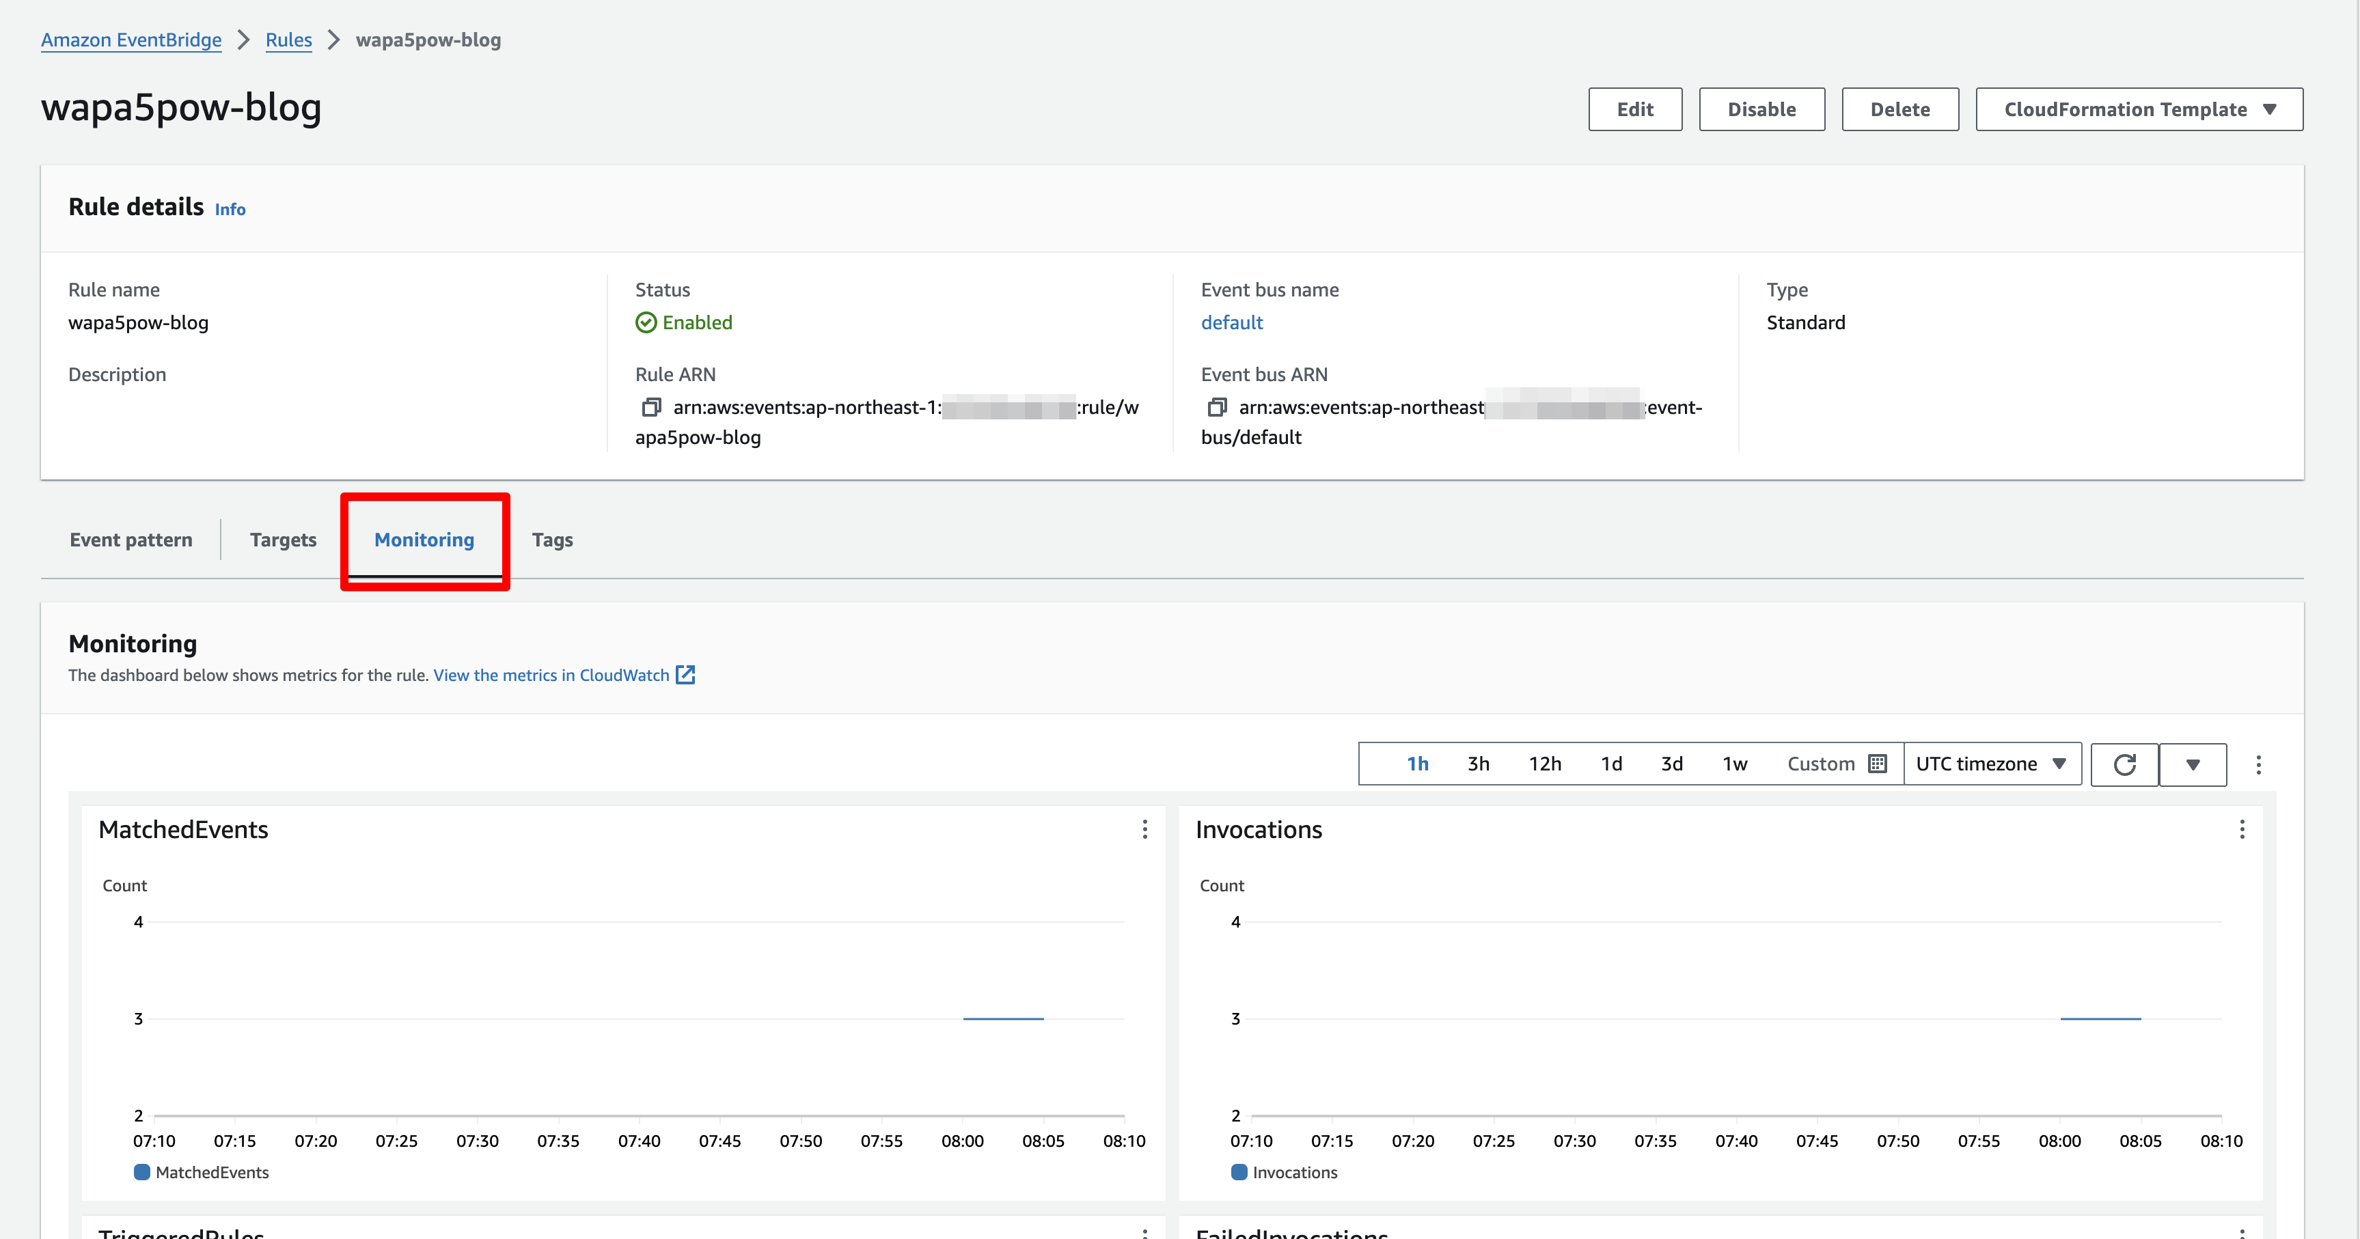Click the Standard rule type value
This screenshot has height=1239, width=2360.
1806,322
